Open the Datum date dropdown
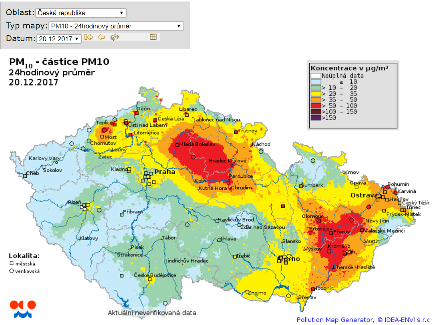435x325 pixels. pyautogui.click(x=59, y=39)
